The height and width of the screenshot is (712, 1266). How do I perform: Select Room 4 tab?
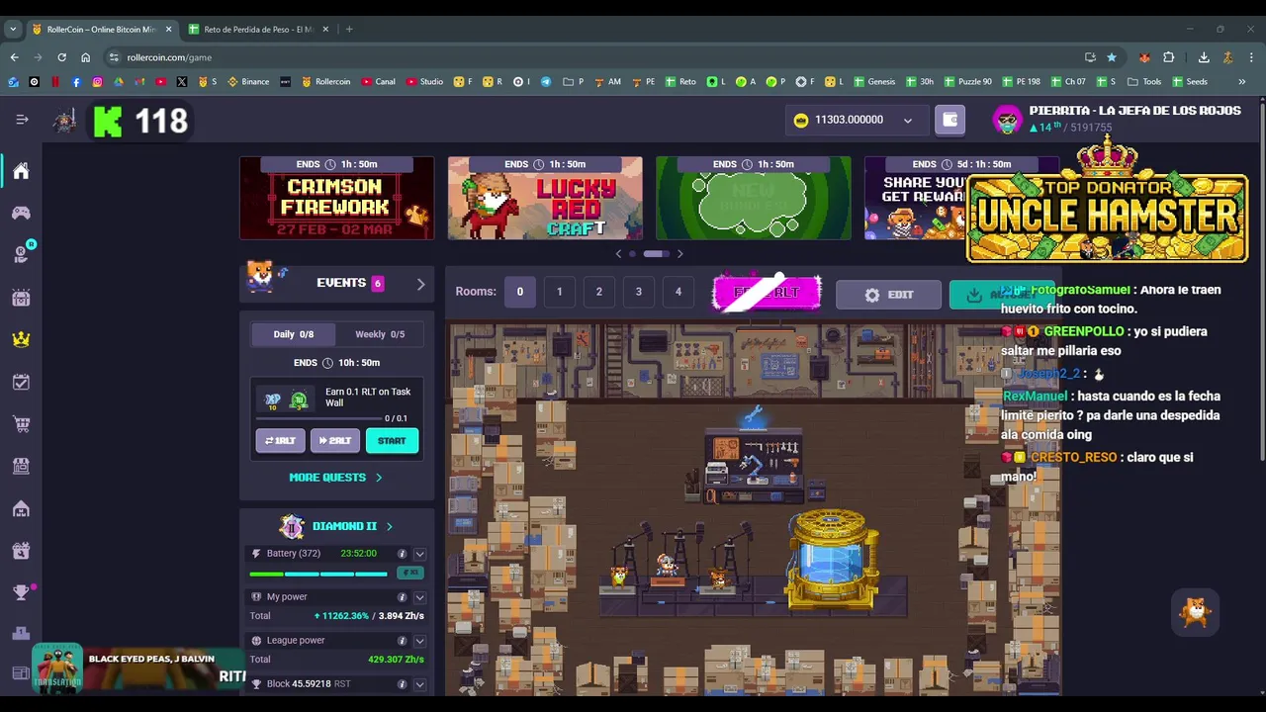tap(678, 292)
